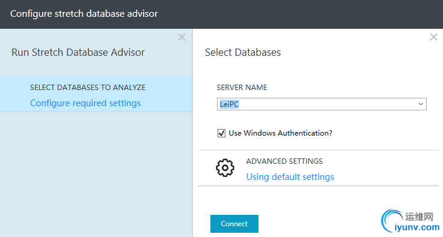Click the blue swirl iyunv logo
This screenshot has height=237, width=443.
[391, 221]
